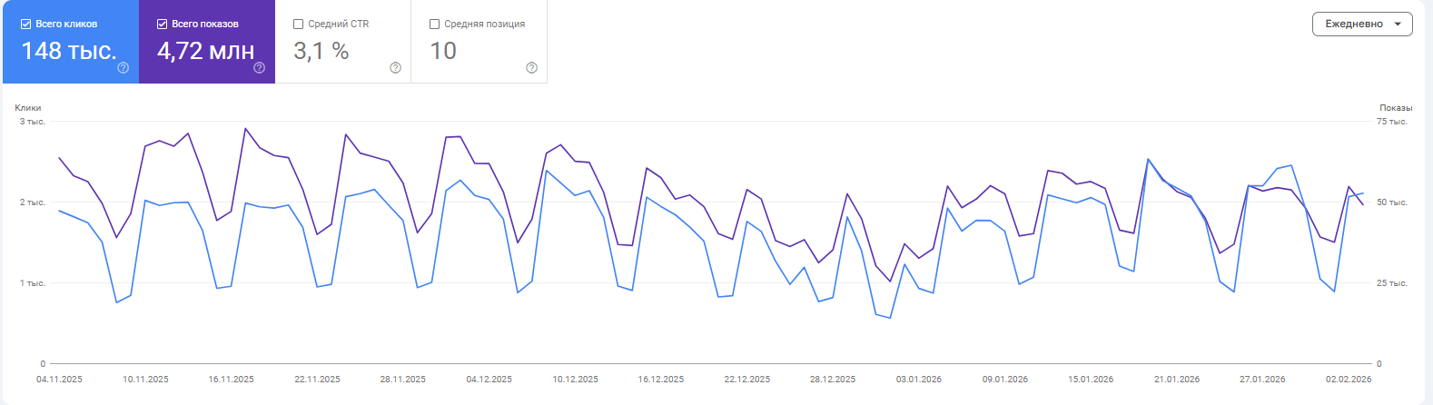1433x405 pixels.
Task: Open the Ежедневно granularity dropdown
Action: pyautogui.click(x=1354, y=25)
